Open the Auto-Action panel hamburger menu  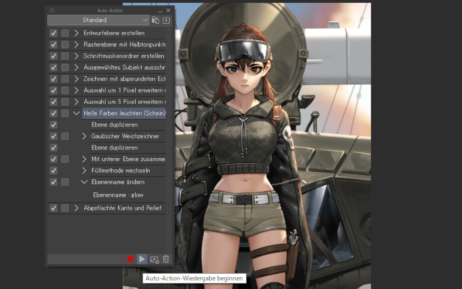pos(51,10)
